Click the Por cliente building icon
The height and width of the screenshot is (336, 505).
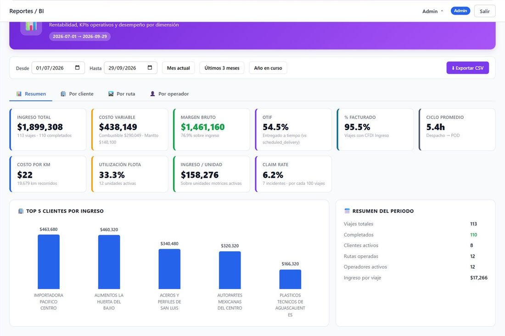tap(63, 94)
